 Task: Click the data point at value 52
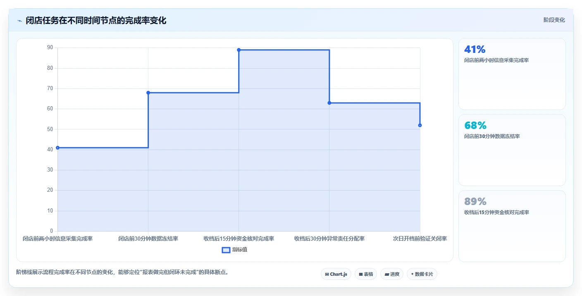[x=420, y=125]
